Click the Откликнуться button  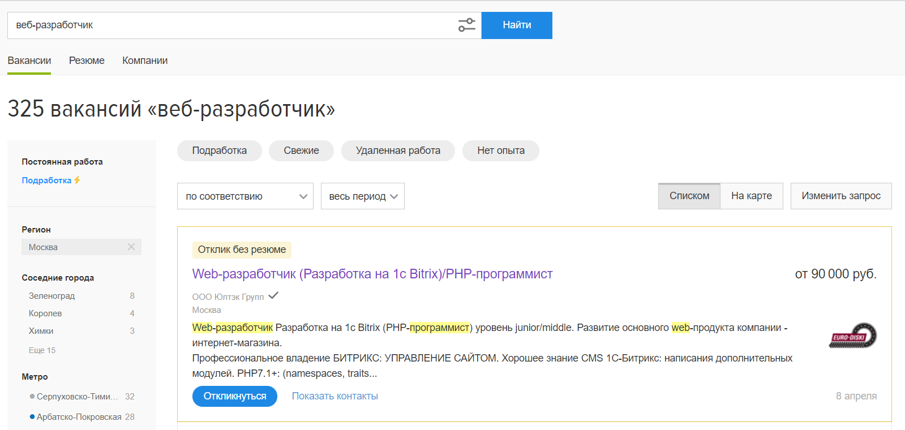[235, 396]
